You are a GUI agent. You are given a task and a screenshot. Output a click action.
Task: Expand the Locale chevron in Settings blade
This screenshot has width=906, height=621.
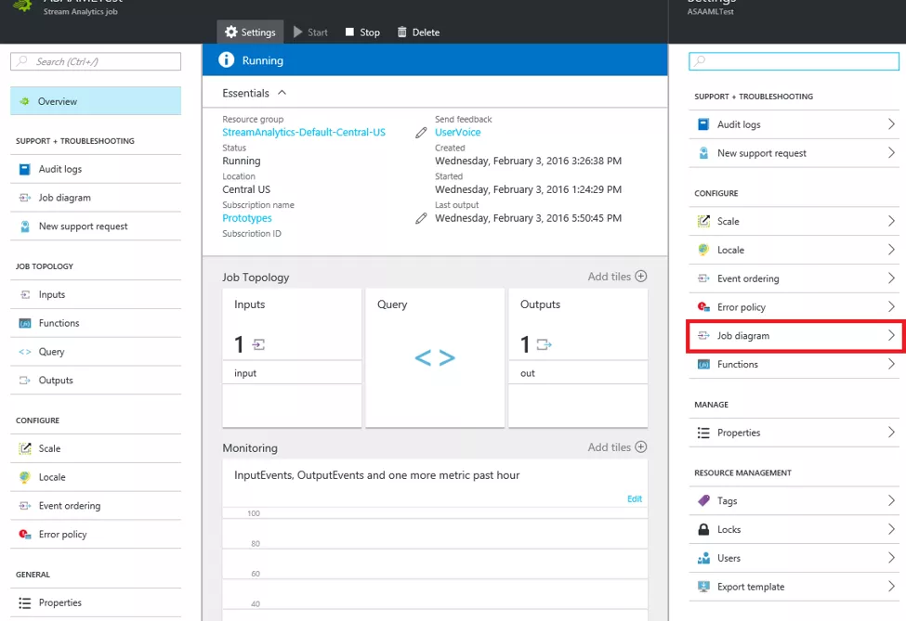(891, 250)
